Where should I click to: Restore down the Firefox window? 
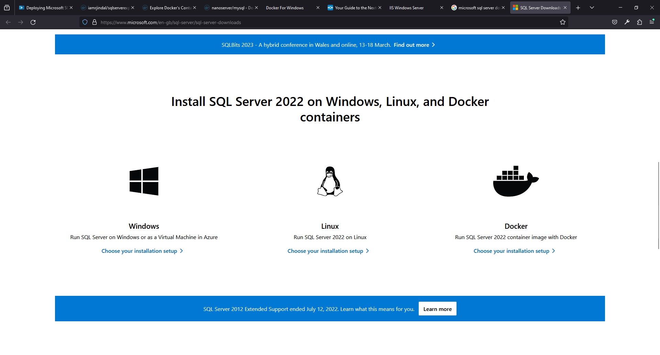(x=636, y=8)
